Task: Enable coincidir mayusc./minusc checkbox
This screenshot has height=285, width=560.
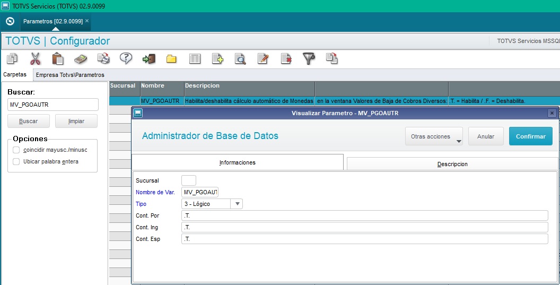Action: [x=16, y=150]
